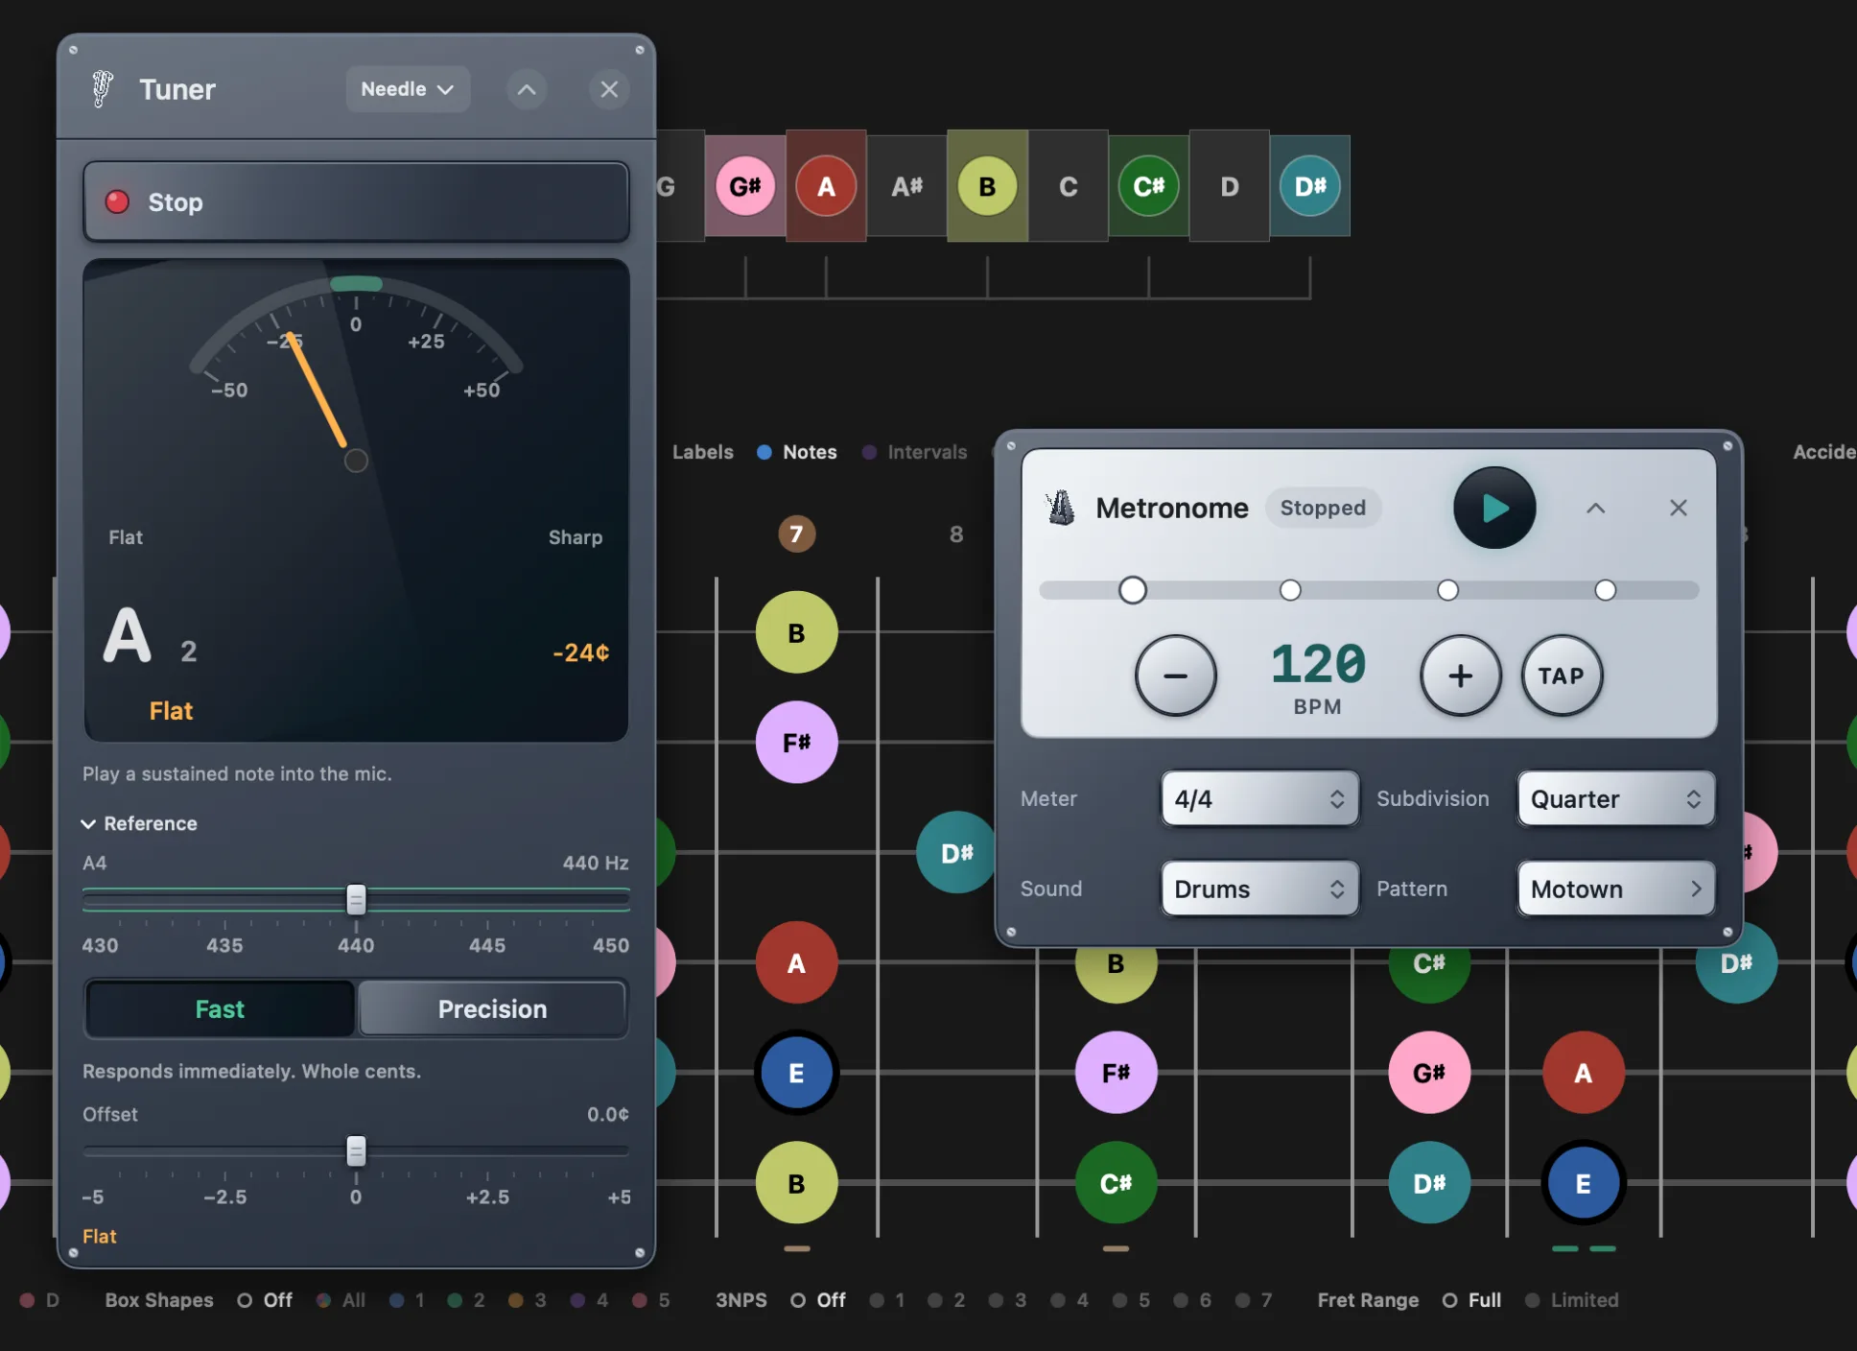
Task: Collapse the Tuner panel with the chevron
Action: pos(527,89)
